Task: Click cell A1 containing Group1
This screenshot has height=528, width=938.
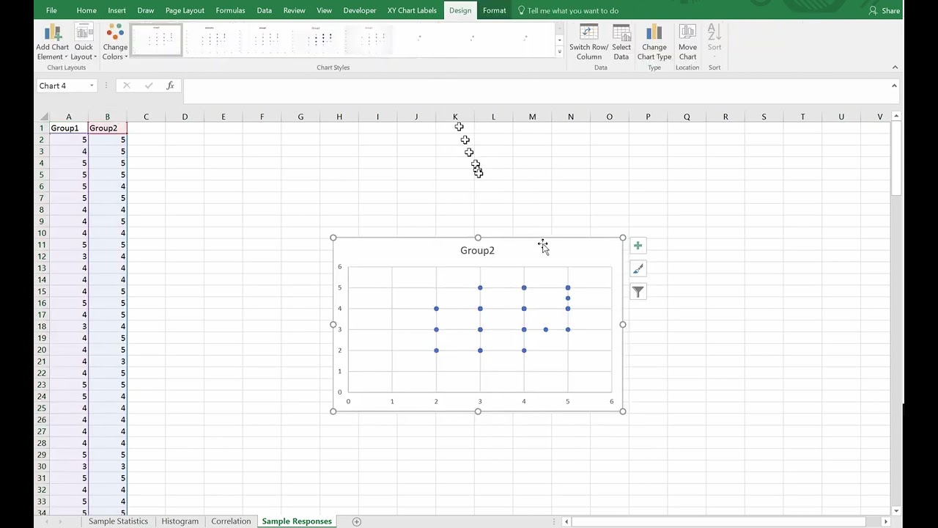Action: tap(69, 128)
